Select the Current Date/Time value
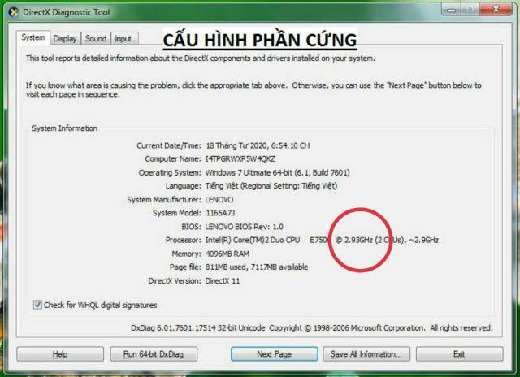520x377 pixels. (258, 145)
